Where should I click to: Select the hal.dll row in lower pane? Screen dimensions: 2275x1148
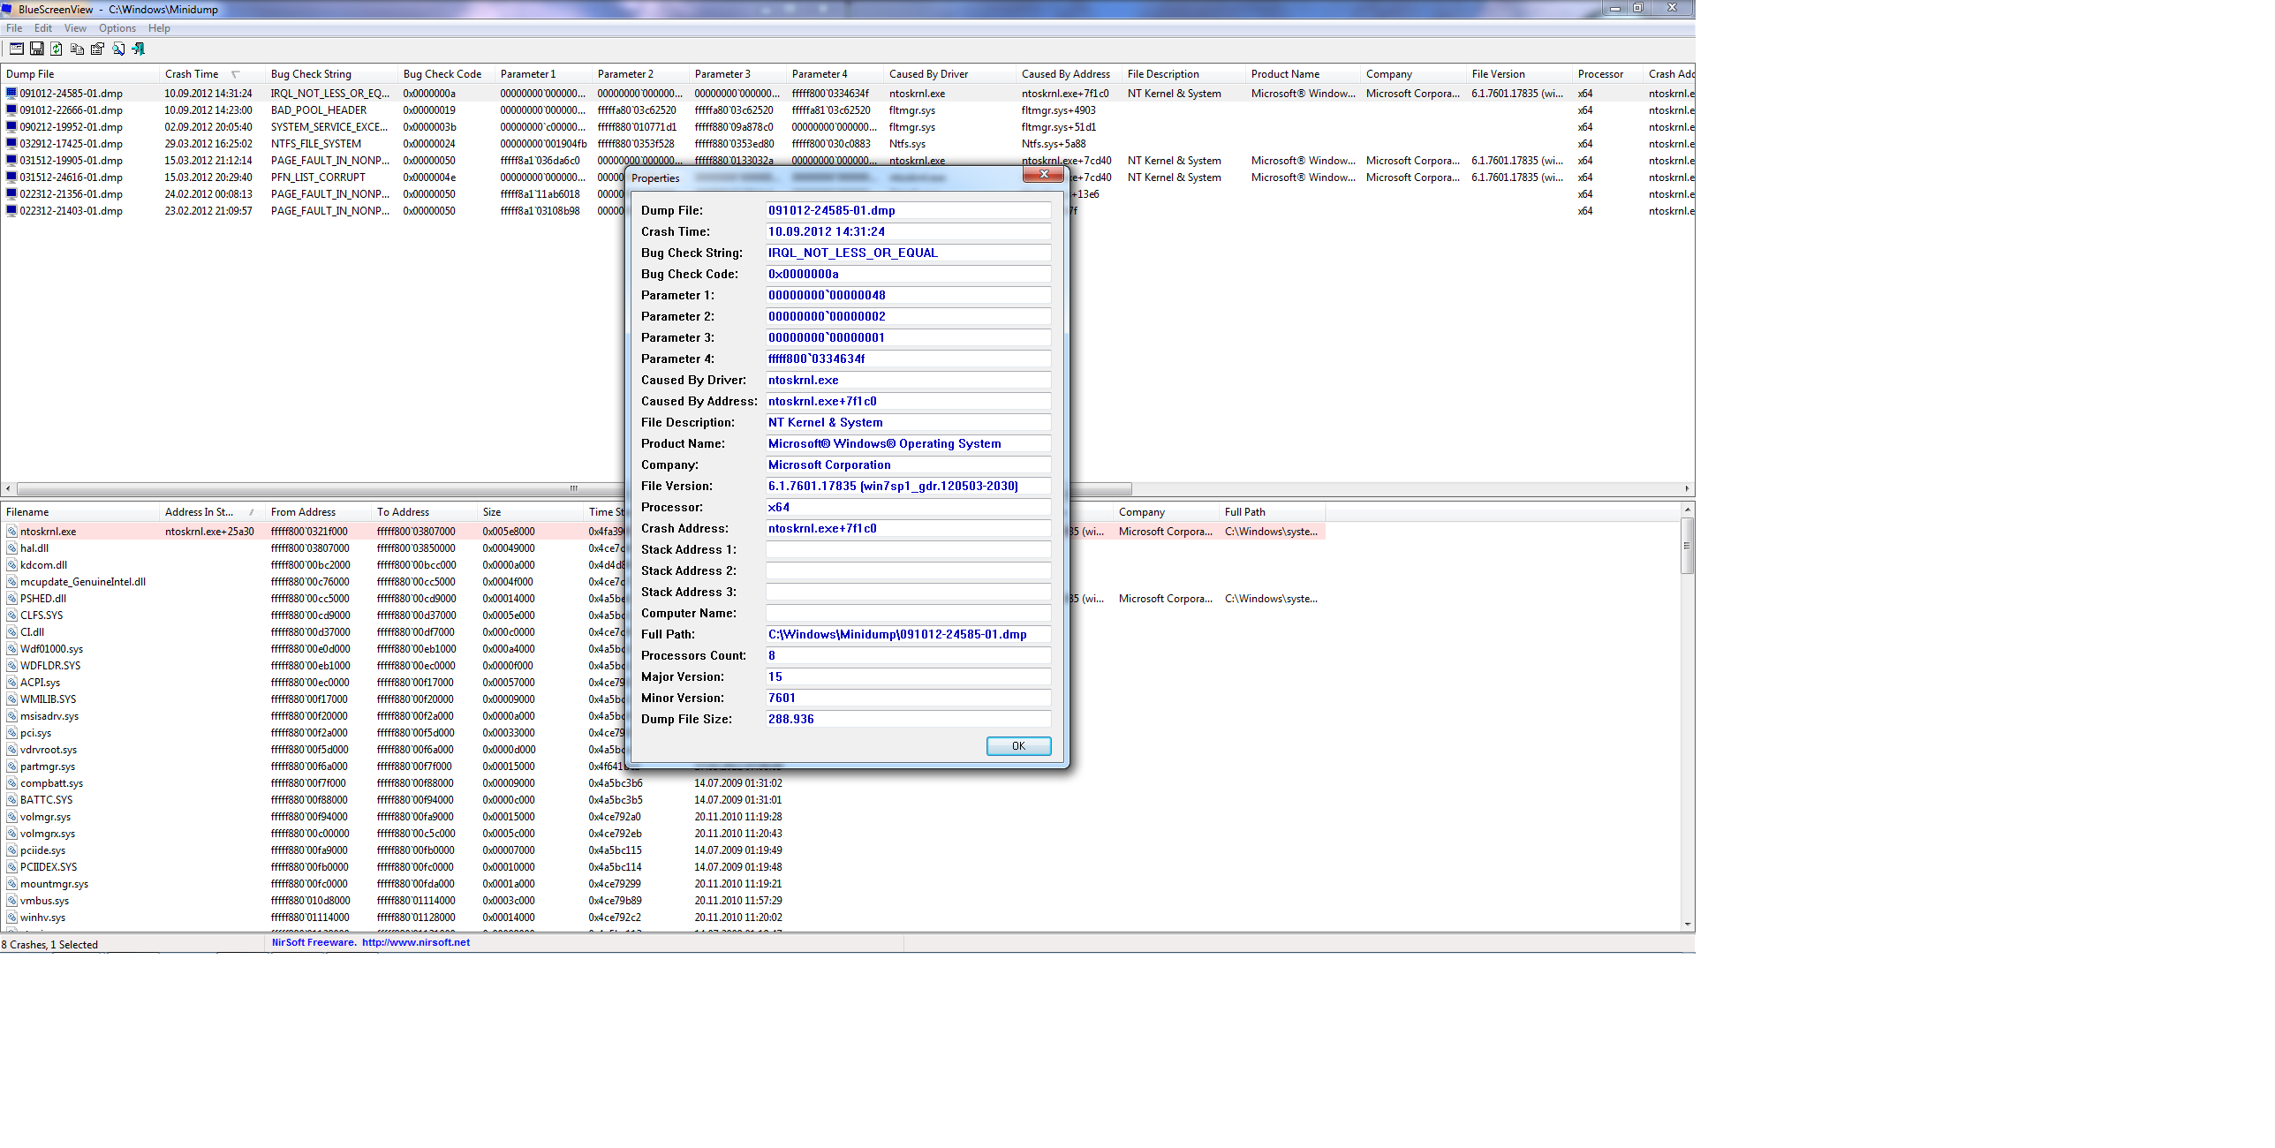click(x=35, y=548)
